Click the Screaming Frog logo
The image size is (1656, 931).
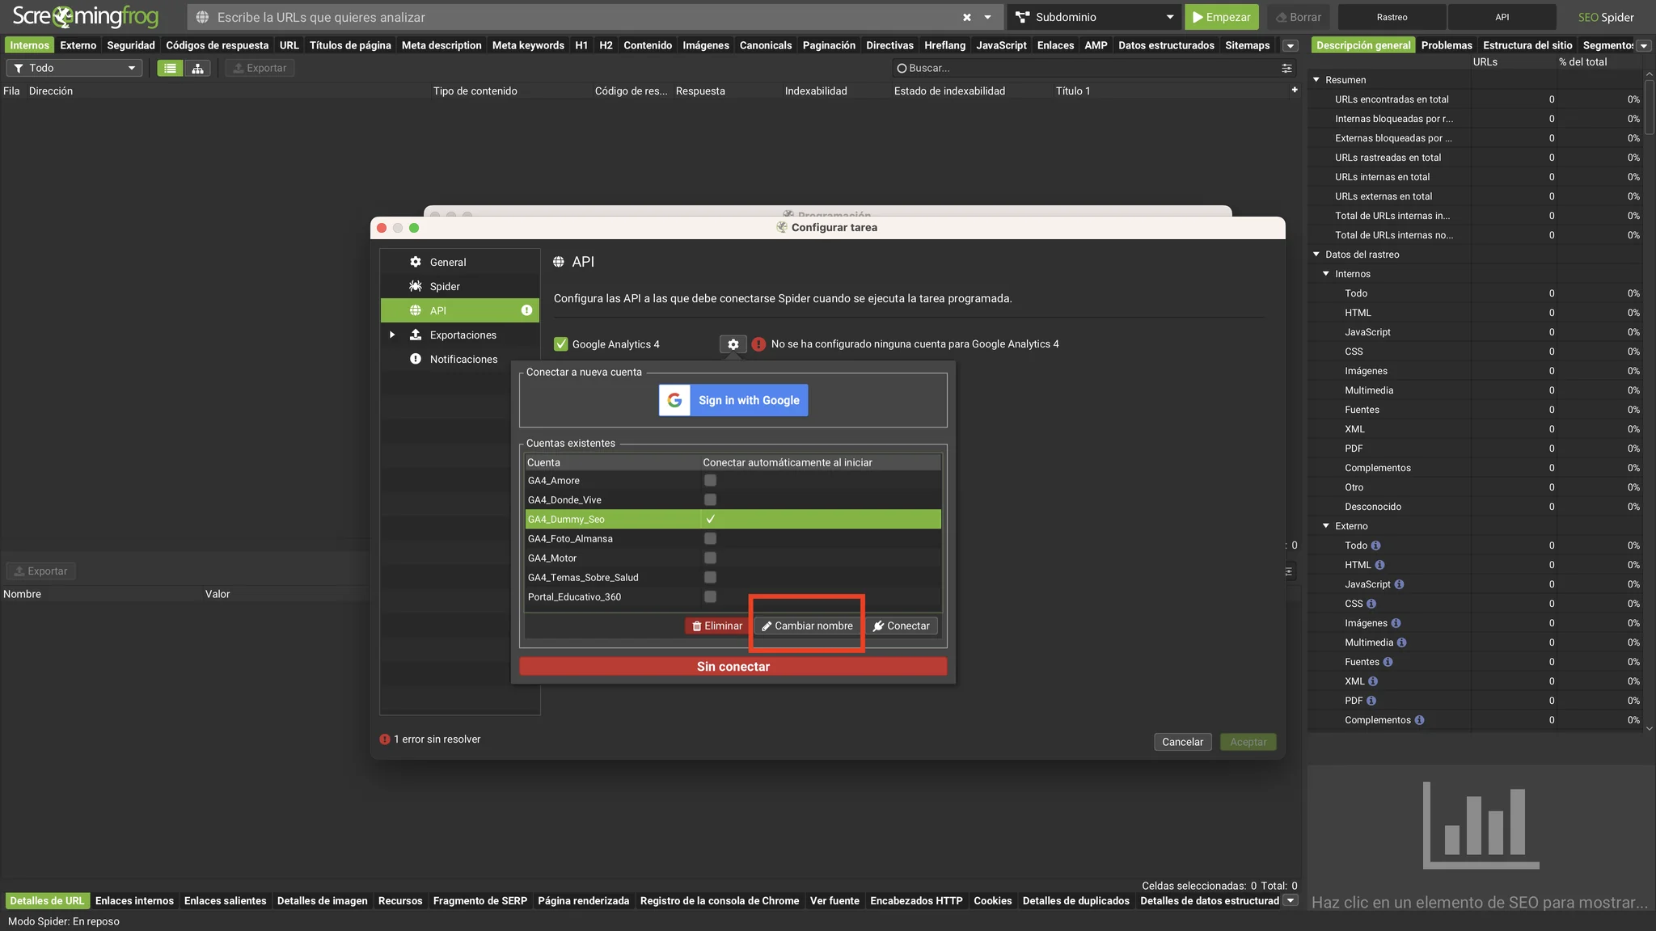(86, 16)
